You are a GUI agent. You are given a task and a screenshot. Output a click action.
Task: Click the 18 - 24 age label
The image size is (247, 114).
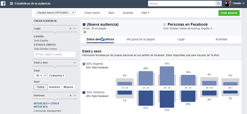click(x=125, y=88)
